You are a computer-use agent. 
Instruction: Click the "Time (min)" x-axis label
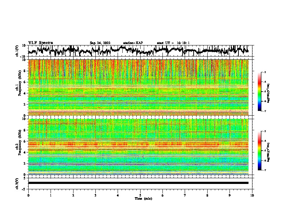point(143,199)
